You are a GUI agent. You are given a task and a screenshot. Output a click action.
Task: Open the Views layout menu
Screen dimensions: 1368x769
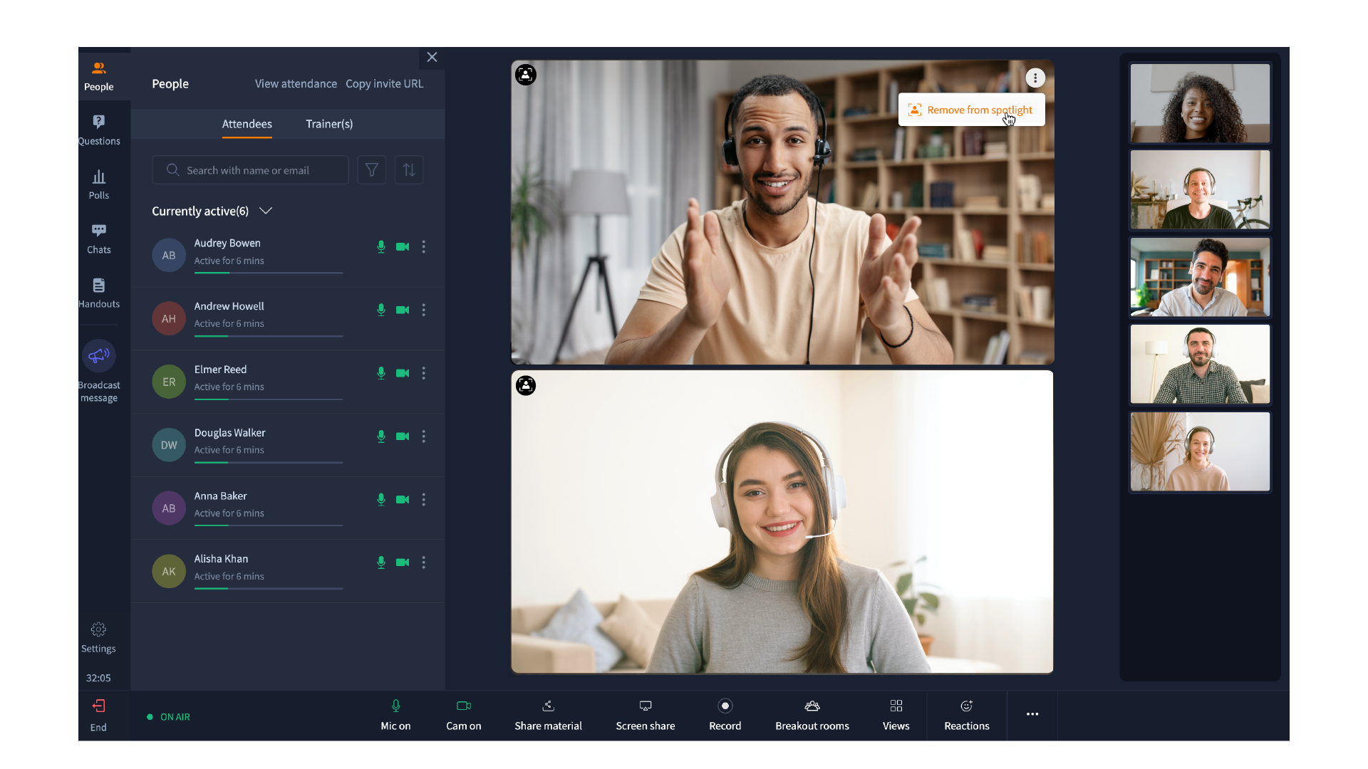pyautogui.click(x=896, y=716)
